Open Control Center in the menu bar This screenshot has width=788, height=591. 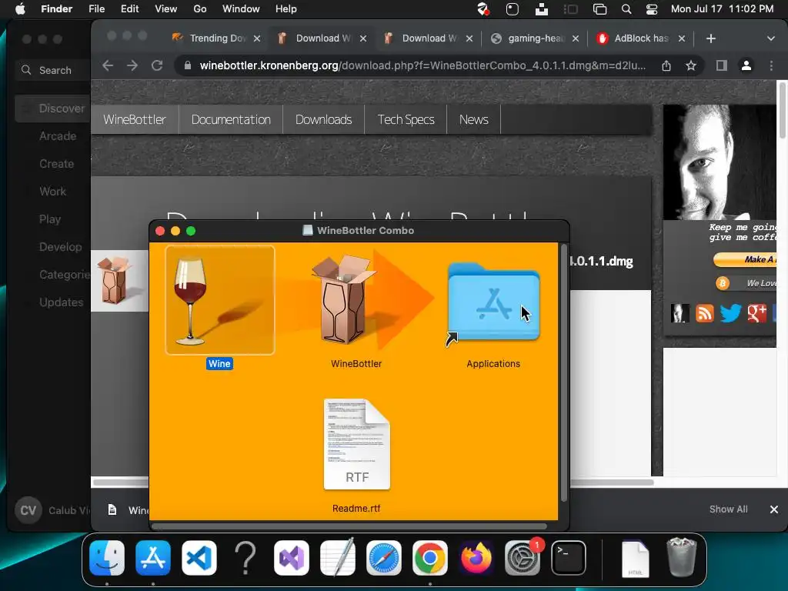pos(651,9)
